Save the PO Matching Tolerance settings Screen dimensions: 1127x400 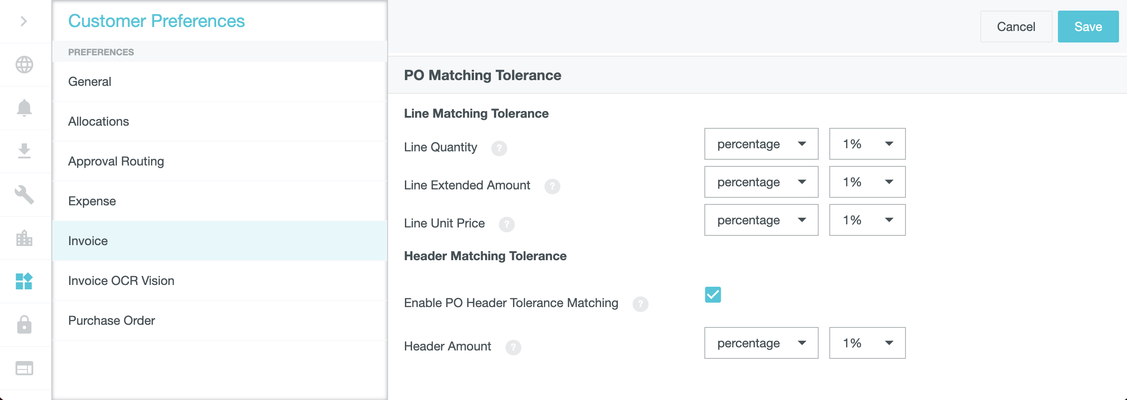[1088, 27]
